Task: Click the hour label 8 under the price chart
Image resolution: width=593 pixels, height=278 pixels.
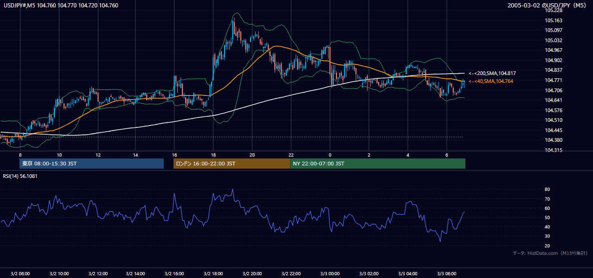Action: point(20,155)
